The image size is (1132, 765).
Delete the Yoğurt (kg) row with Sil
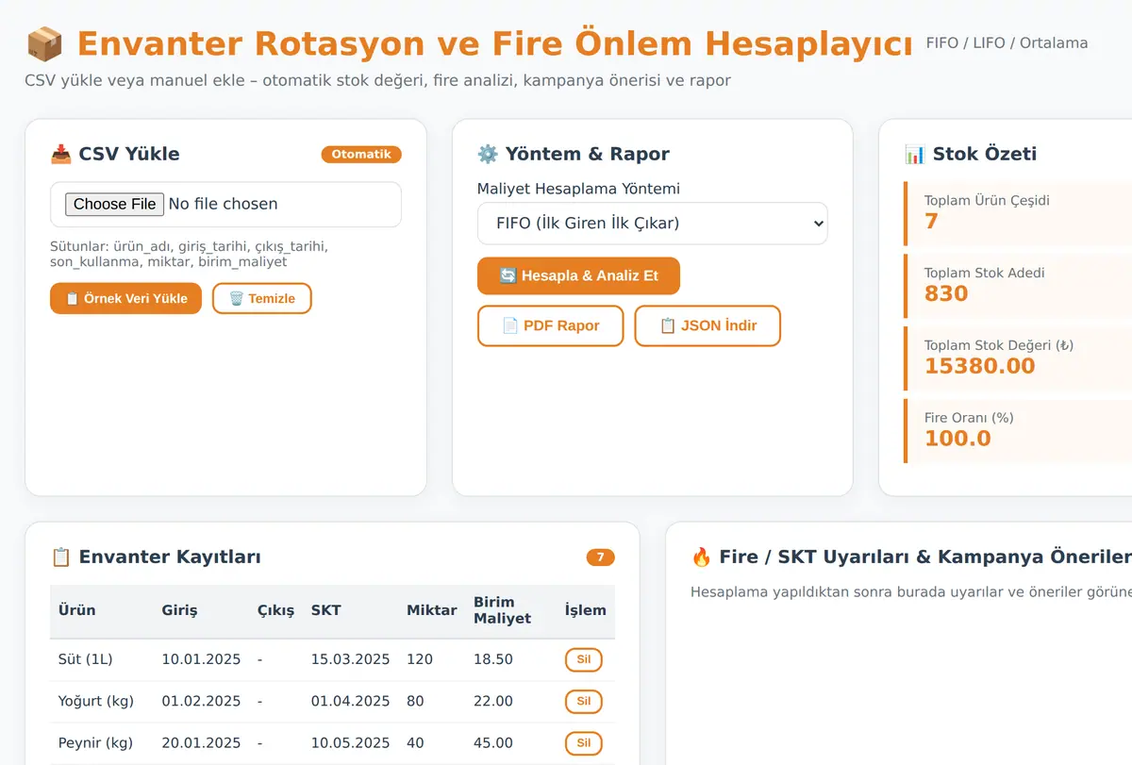point(583,701)
